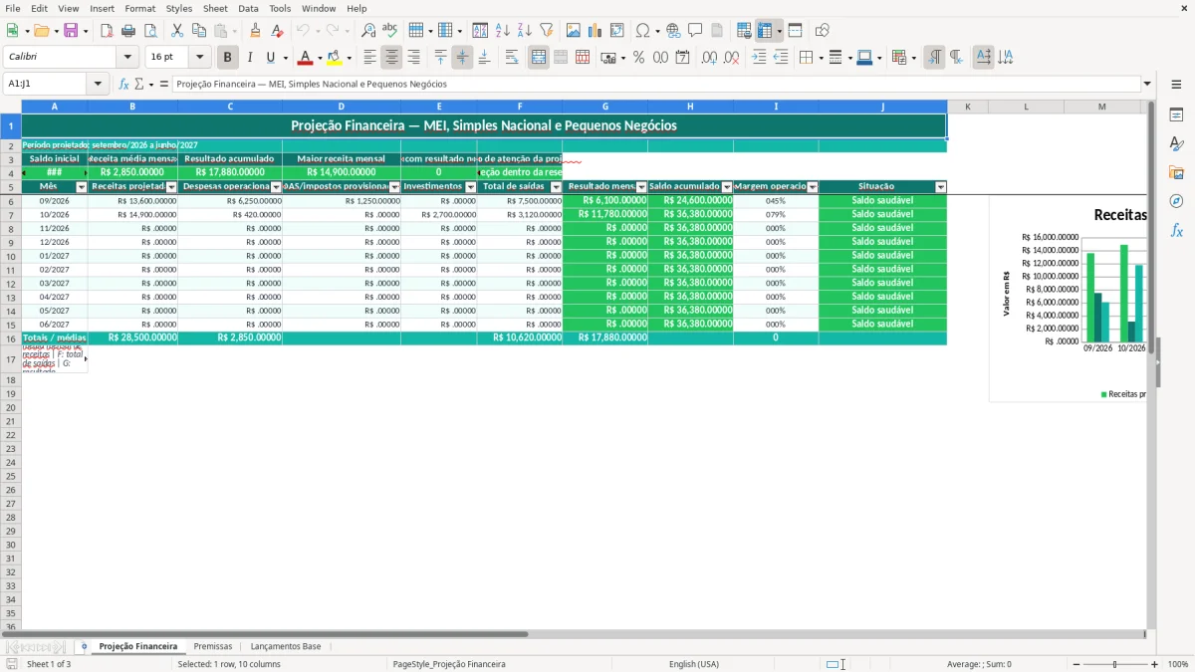Click the AutoFilter funnel icon
This screenshot has height=672, width=1195.
click(547, 31)
